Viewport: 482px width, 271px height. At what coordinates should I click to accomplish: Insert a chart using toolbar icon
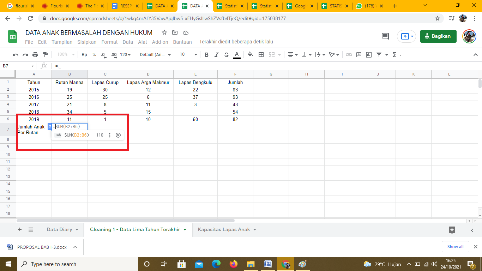[369, 55]
